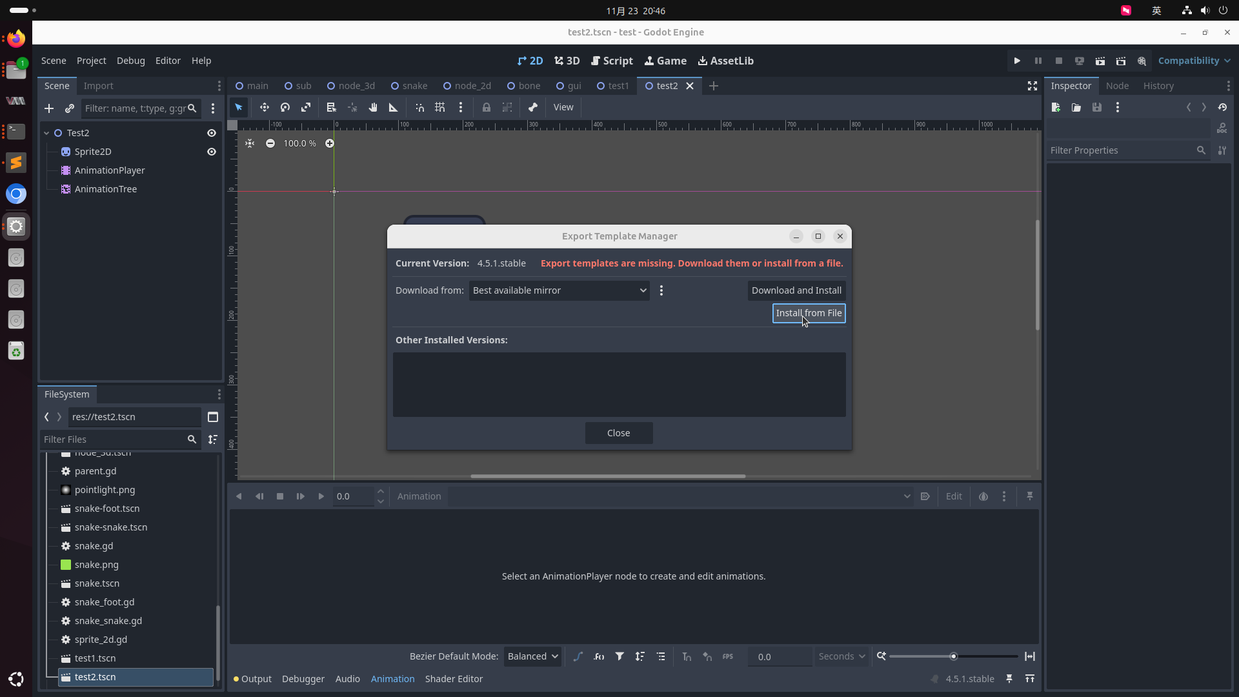
Task: Toggle visibility of Test2 root node
Action: click(x=211, y=133)
